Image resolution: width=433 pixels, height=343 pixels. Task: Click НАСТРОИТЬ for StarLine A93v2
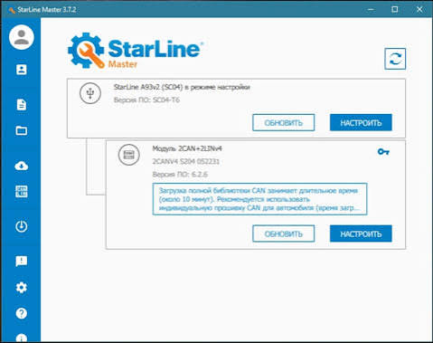[x=361, y=122]
